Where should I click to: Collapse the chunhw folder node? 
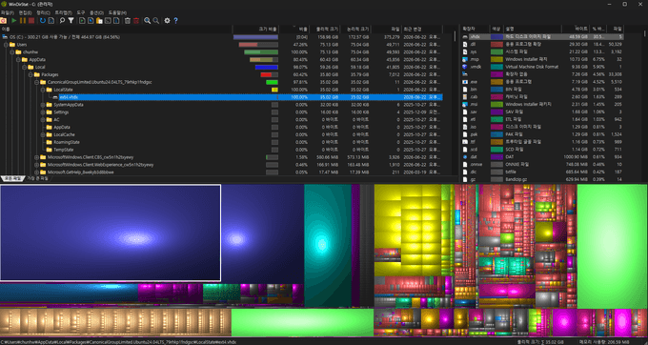pyautogui.click(x=12, y=52)
